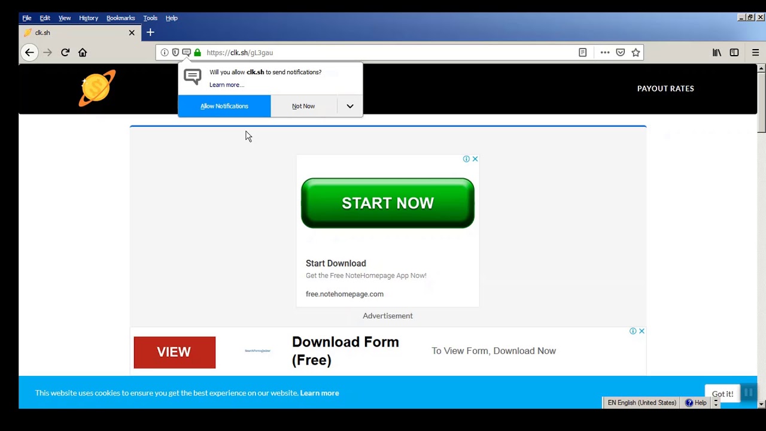
Task: Select the clk.sh browser tab
Action: 79,33
